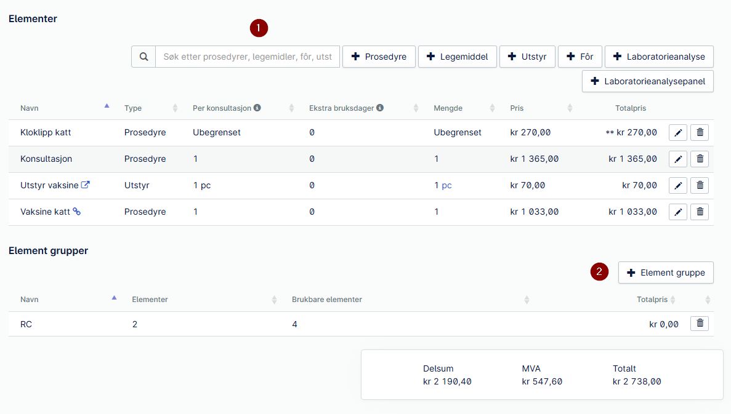Sort groups by Brukbare elementer
Viewport: 731px width, 414px height.
(x=527, y=300)
